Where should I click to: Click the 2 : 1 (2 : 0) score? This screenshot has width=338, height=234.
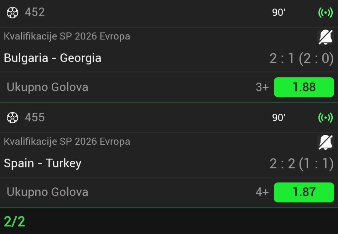pos(301,58)
